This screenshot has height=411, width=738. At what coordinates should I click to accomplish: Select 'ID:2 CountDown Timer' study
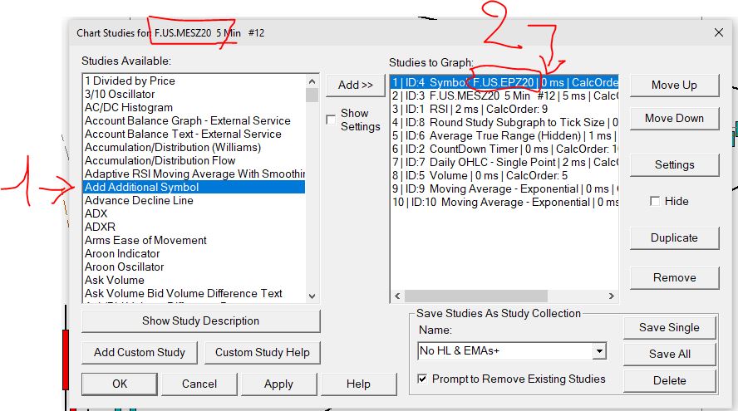click(504, 149)
